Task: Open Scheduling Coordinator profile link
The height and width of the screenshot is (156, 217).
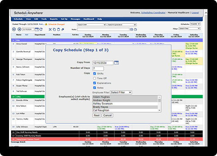Action: click(153, 13)
